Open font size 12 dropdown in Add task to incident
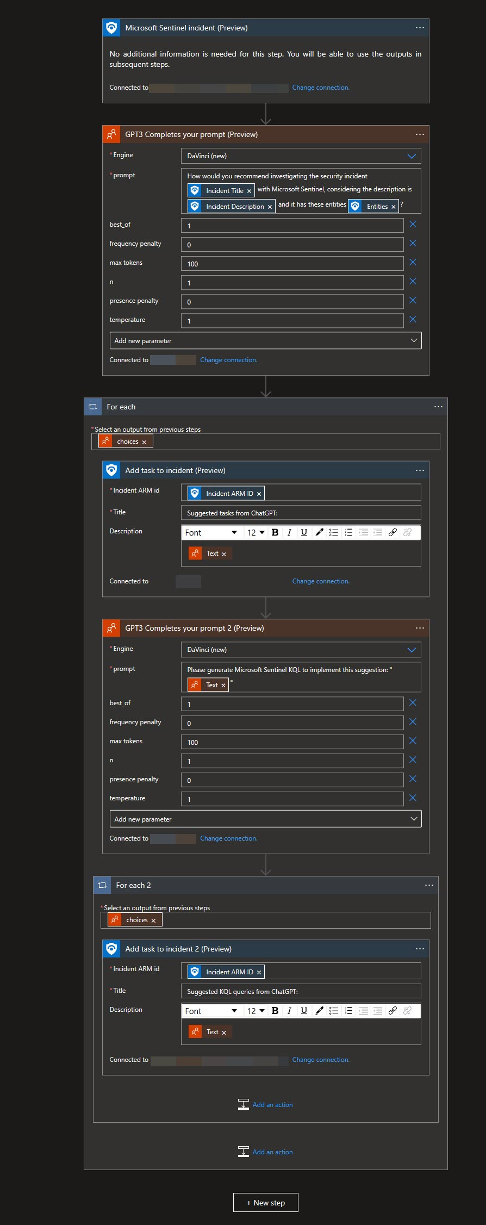Viewport: 486px width, 1225px height. pyautogui.click(x=256, y=533)
